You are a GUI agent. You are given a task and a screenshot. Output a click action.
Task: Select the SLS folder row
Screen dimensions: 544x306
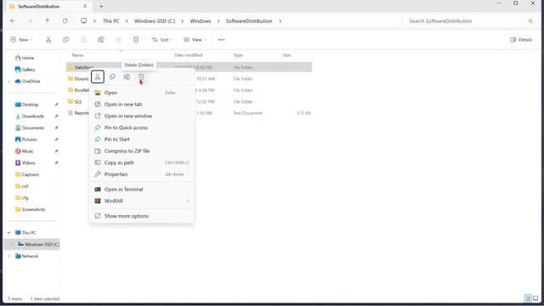pyautogui.click(x=78, y=102)
